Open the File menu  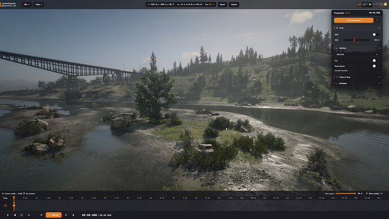coord(26,5)
